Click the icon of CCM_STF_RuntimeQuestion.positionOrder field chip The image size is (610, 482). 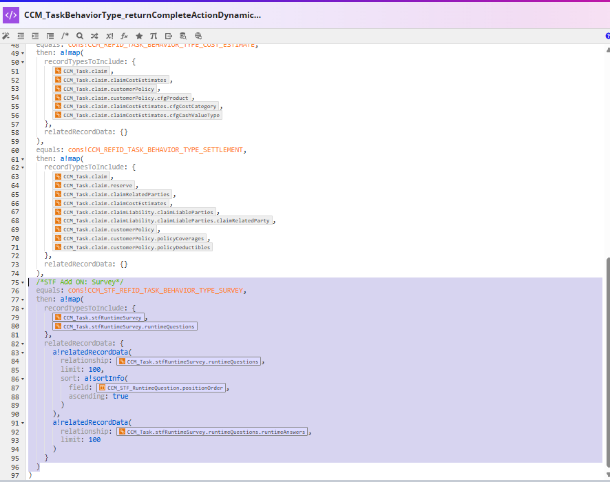[x=102, y=388]
